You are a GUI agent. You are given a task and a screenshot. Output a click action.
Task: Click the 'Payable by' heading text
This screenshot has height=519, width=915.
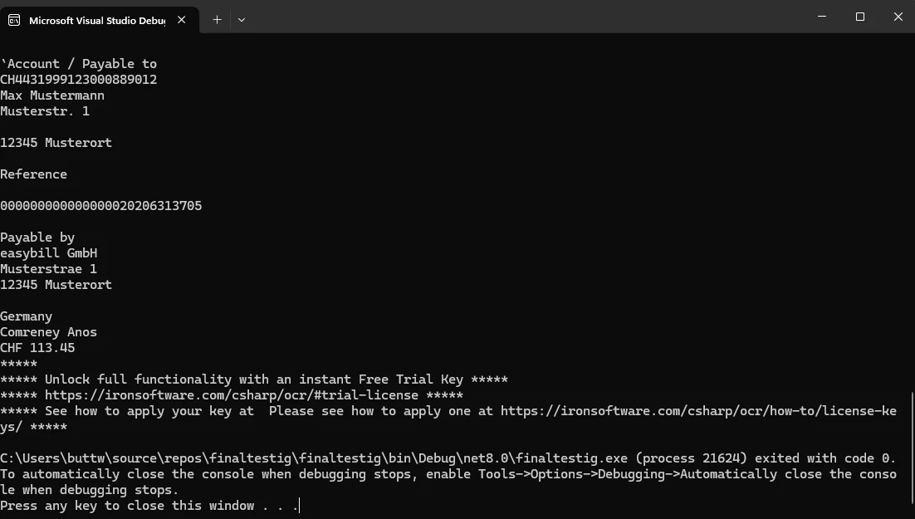[37, 237]
